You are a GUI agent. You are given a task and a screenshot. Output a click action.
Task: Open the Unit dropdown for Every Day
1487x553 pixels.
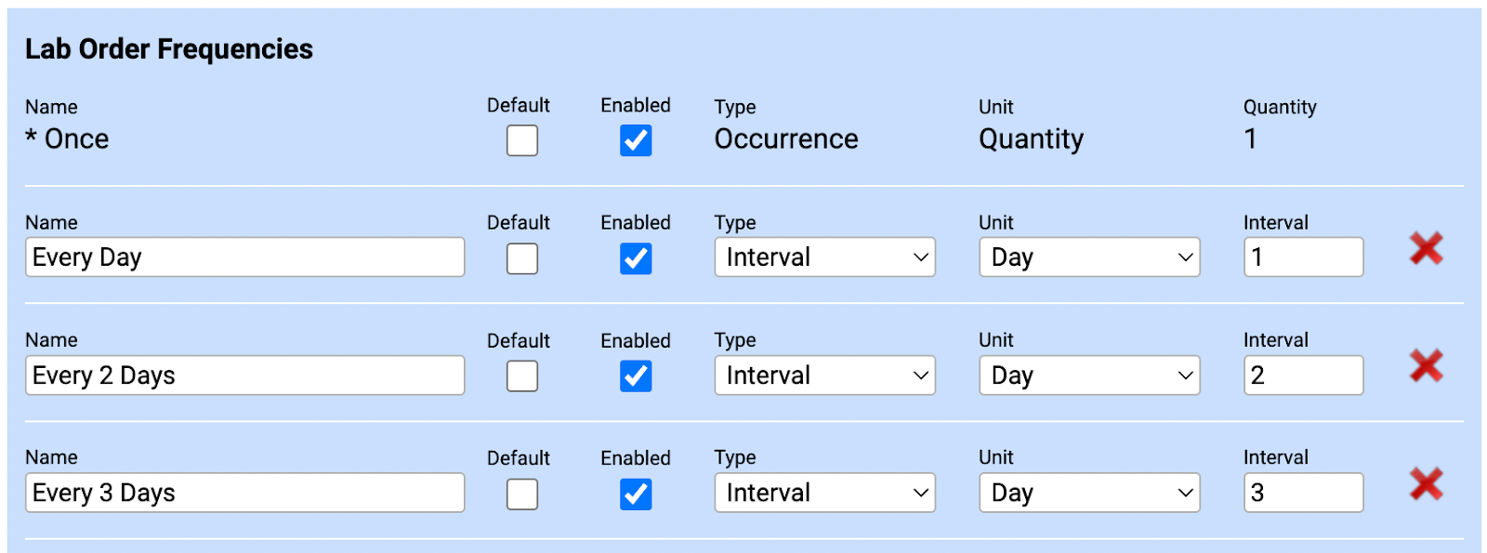[x=1089, y=257]
